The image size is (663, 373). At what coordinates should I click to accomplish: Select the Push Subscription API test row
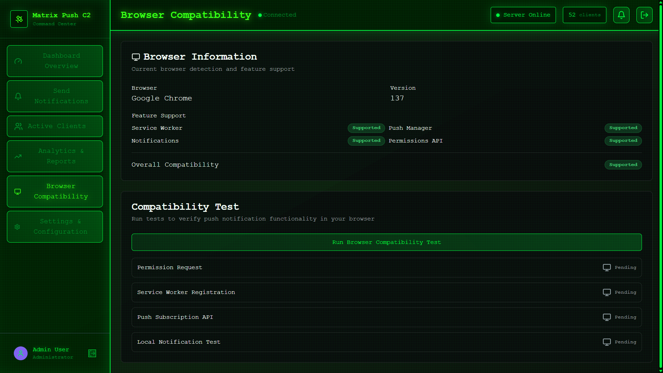386,317
